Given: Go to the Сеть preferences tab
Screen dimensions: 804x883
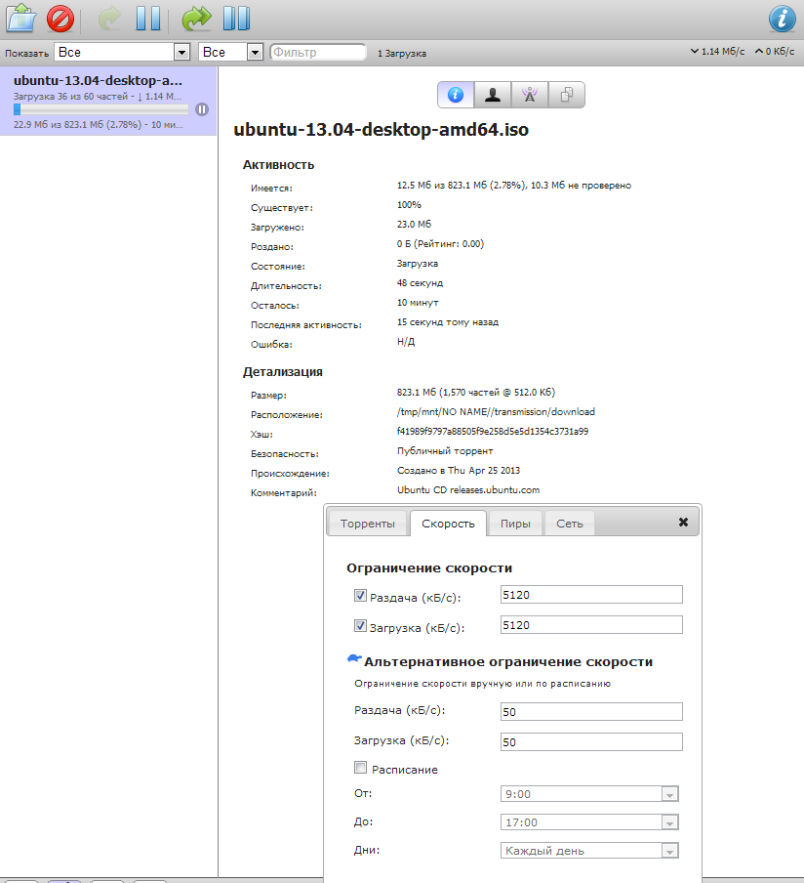Looking at the screenshot, I should pos(570,524).
